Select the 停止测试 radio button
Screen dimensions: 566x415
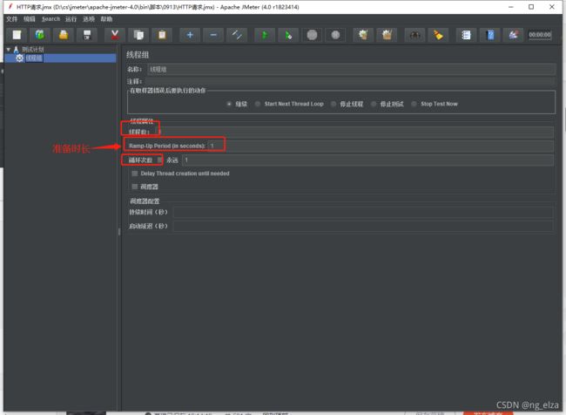(x=374, y=104)
